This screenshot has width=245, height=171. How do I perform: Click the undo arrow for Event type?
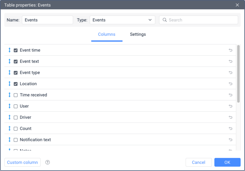[230, 72]
